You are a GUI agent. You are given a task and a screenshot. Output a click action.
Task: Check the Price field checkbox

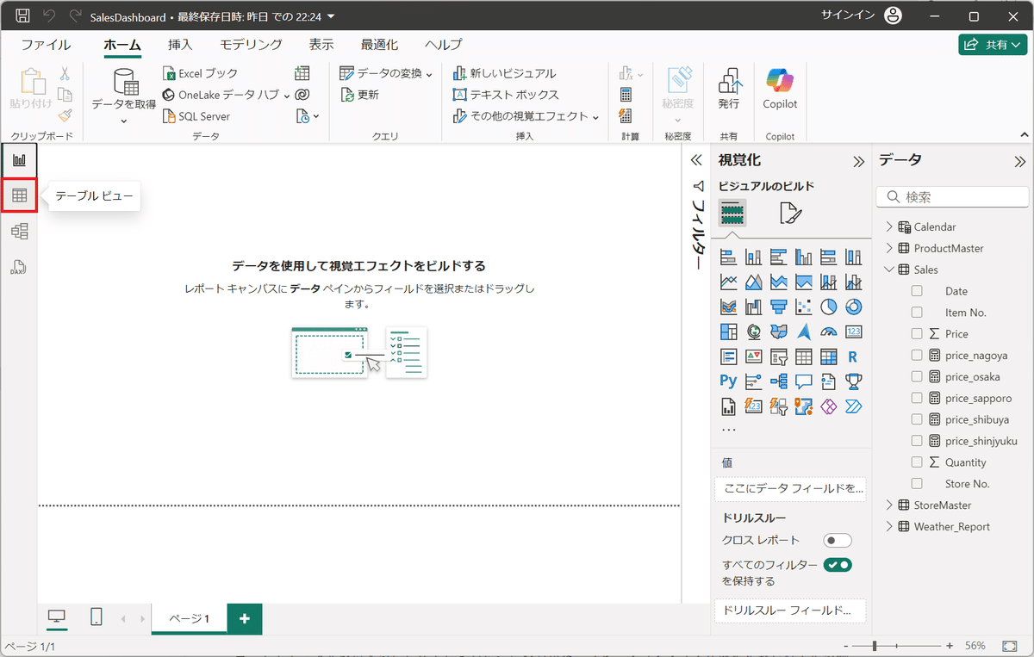917,334
